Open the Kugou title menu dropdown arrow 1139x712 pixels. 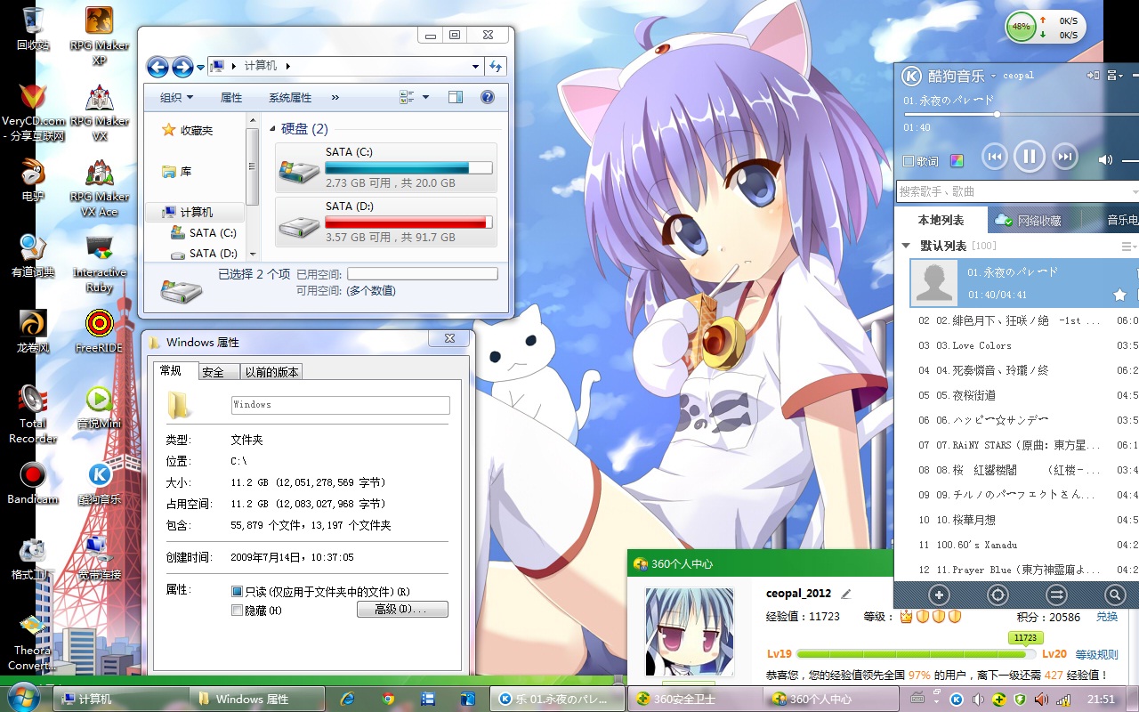coord(993,77)
